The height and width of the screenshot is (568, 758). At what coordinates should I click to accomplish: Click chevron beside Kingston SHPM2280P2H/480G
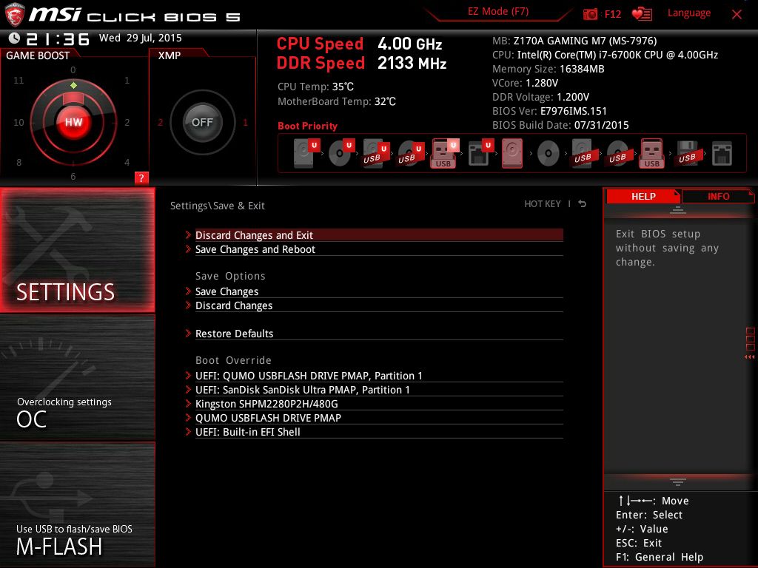[x=188, y=403]
